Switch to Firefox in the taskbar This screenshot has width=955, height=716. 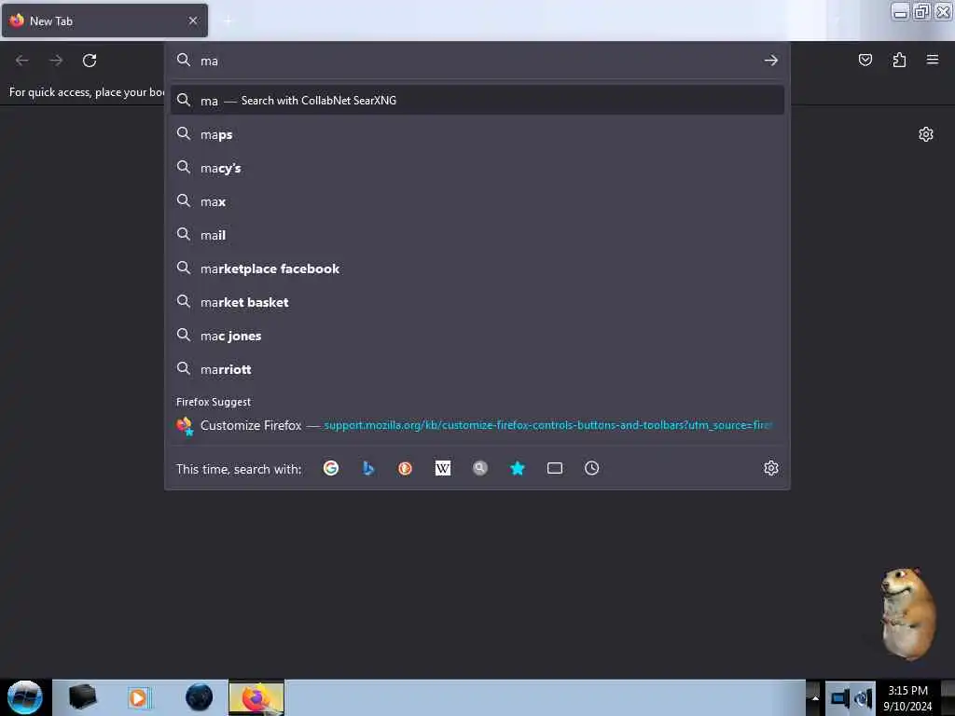point(256,697)
